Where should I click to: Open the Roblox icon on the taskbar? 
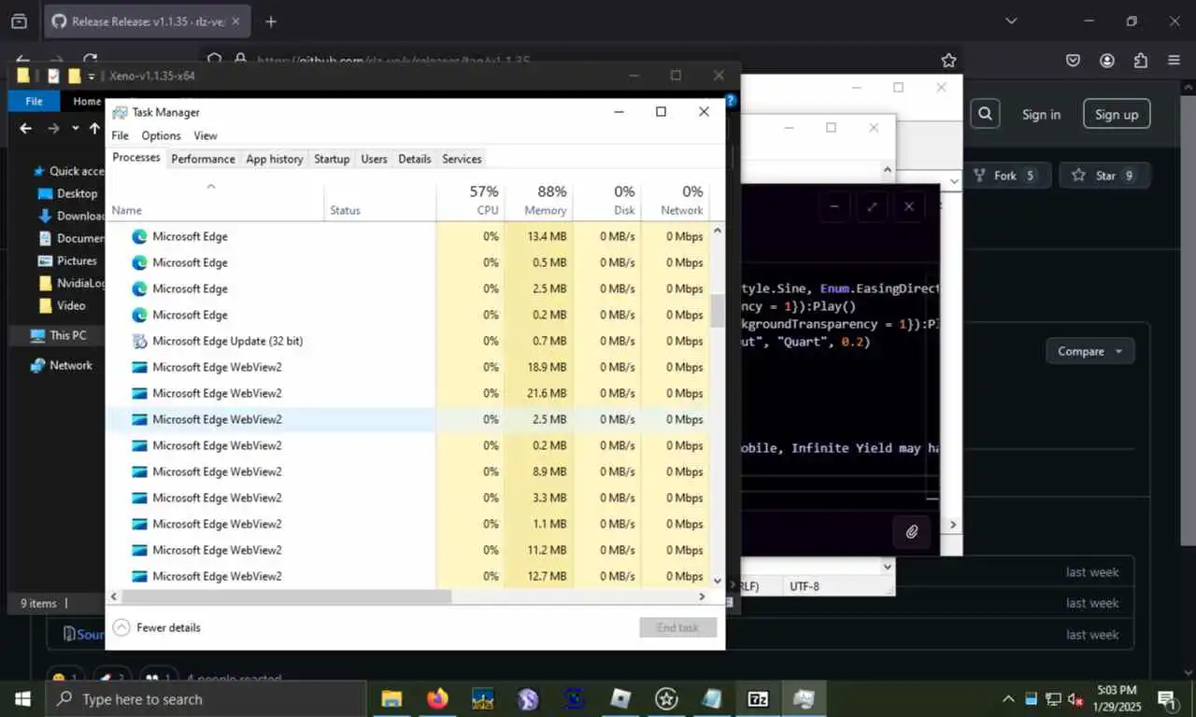tap(620, 698)
